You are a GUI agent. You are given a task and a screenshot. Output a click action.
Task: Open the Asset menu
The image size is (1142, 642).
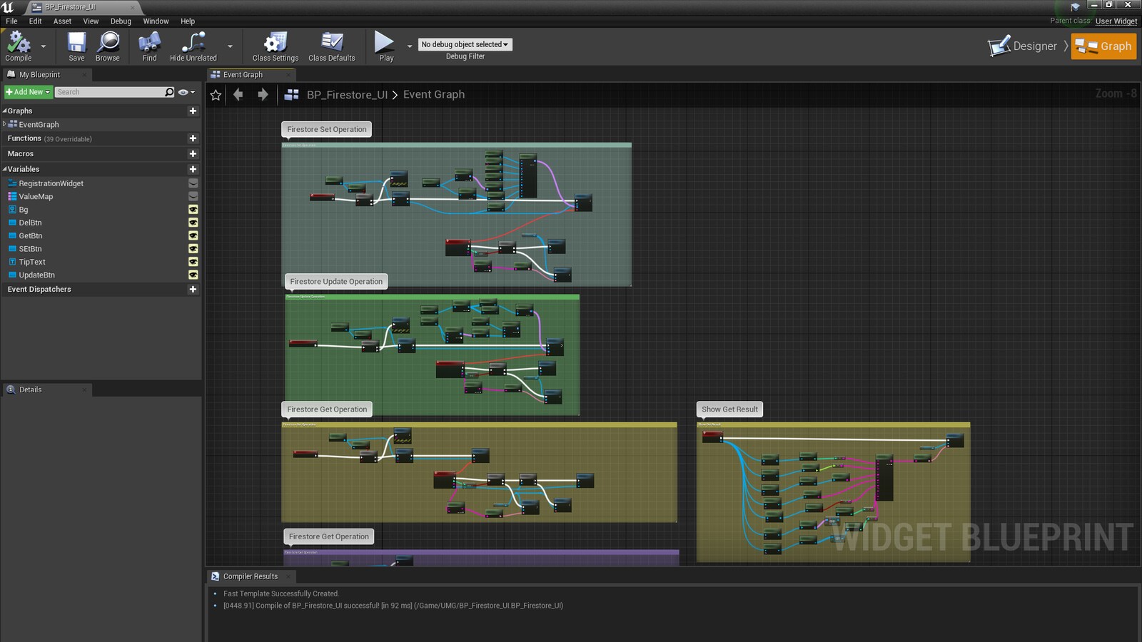pos(62,21)
